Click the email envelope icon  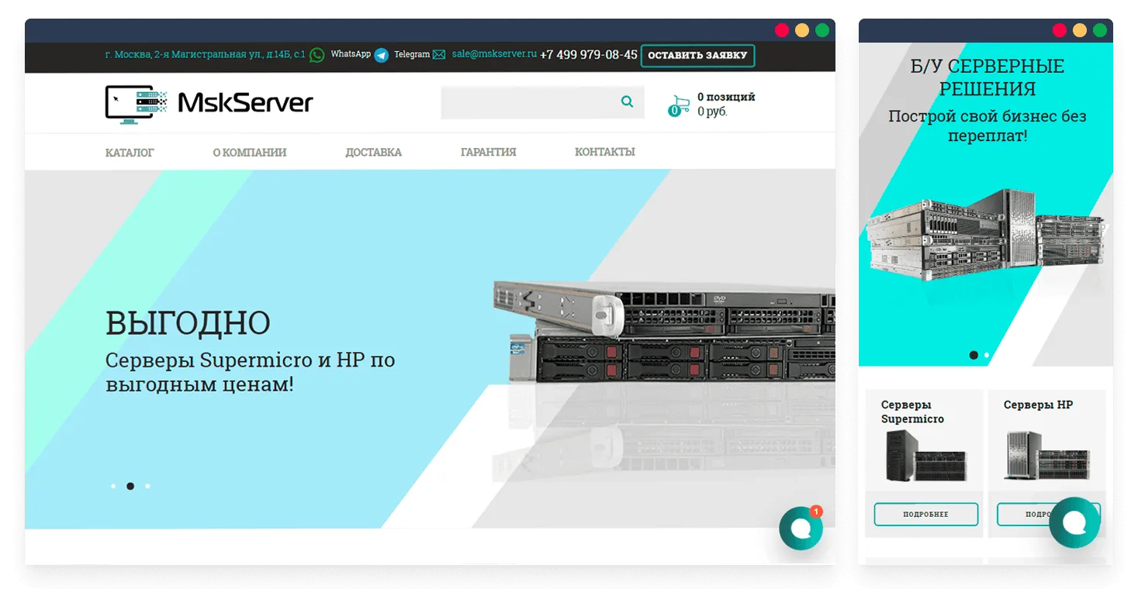(x=439, y=55)
